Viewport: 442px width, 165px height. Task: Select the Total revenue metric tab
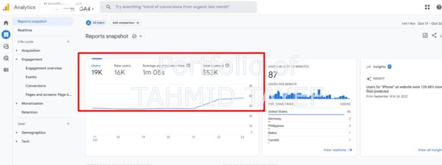click(215, 69)
